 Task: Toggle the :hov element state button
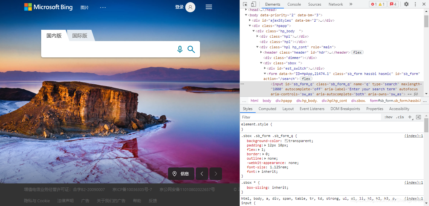coord(388,117)
